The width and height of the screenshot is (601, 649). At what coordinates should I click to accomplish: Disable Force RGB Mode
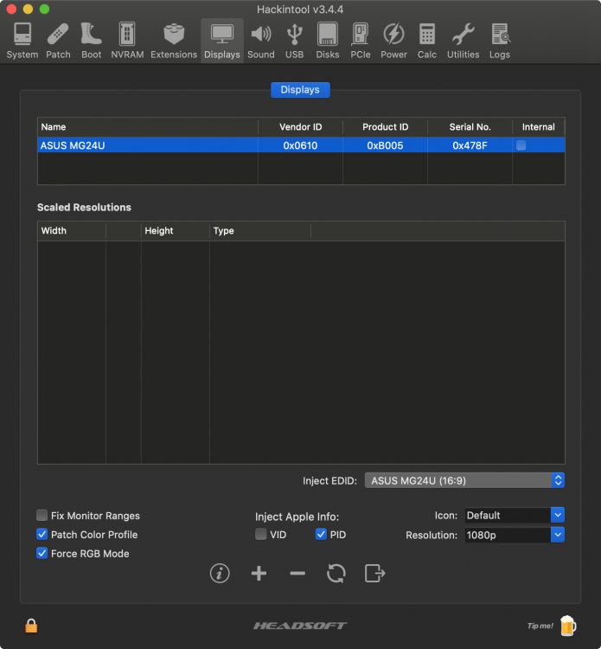[42, 553]
